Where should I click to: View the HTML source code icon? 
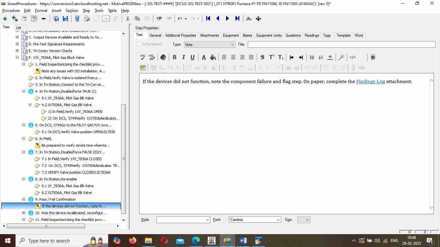pyautogui.click(x=353, y=57)
